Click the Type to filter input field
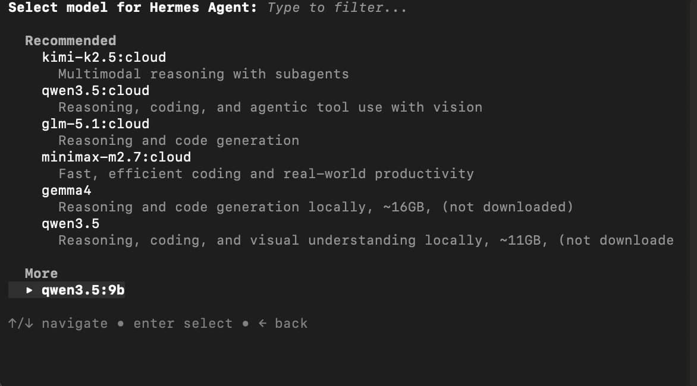 (x=337, y=8)
